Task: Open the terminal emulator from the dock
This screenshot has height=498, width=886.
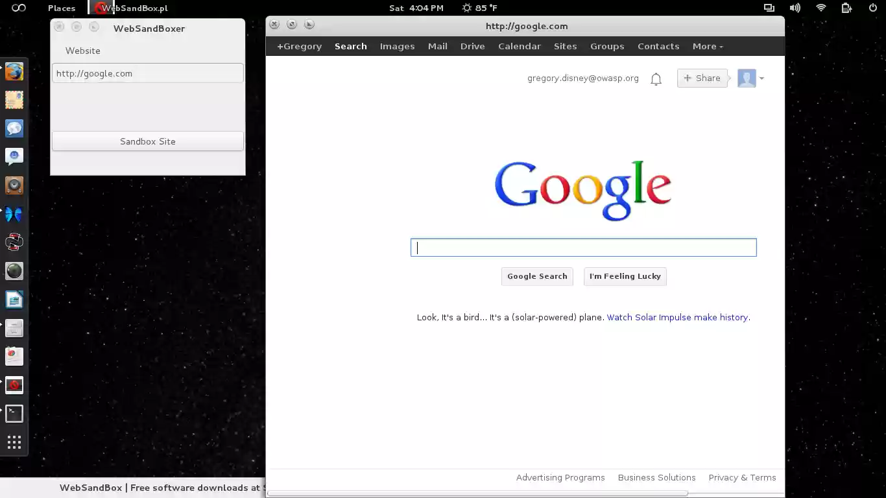Action: pos(14,413)
